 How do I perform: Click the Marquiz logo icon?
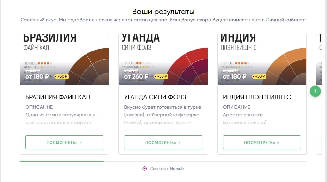145,169
